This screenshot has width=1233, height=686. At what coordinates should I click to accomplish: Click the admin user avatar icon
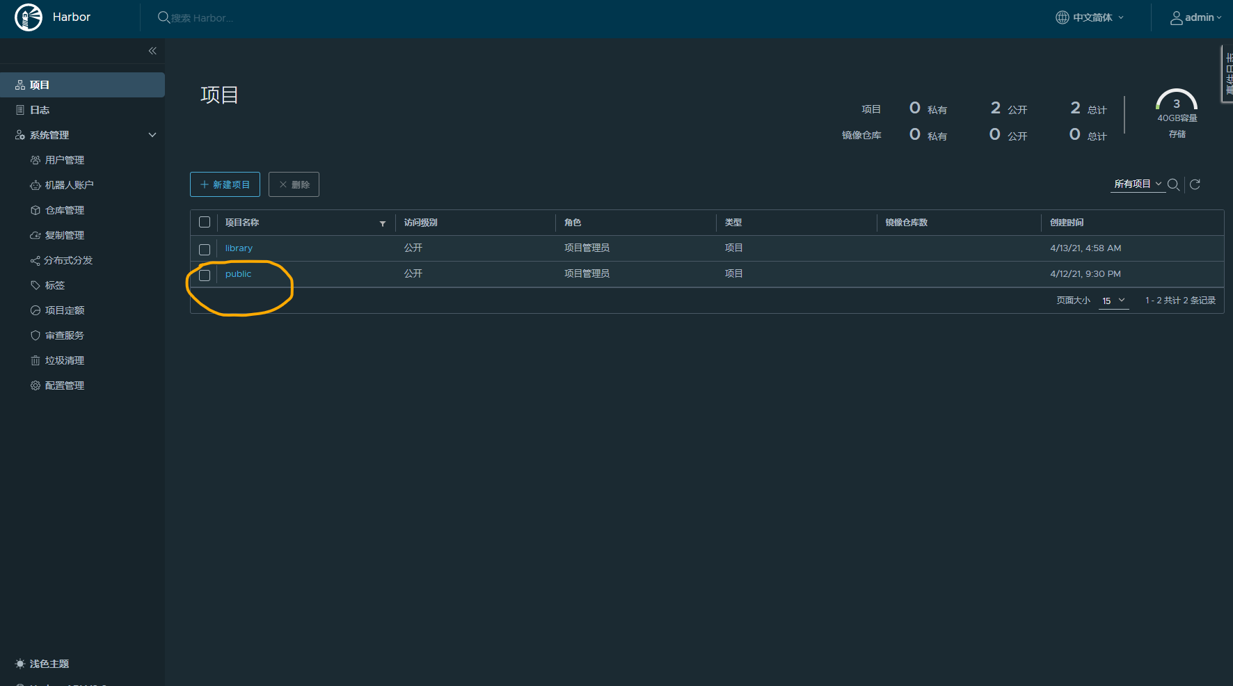pyautogui.click(x=1176, y=17)
